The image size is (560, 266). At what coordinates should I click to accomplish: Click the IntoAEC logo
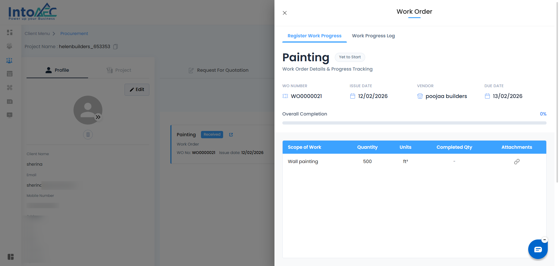[x=32, y=12]
